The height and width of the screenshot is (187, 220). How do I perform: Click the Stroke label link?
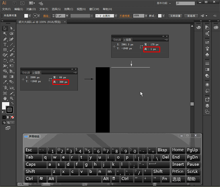pyautogui.click(x=46, y=16)
